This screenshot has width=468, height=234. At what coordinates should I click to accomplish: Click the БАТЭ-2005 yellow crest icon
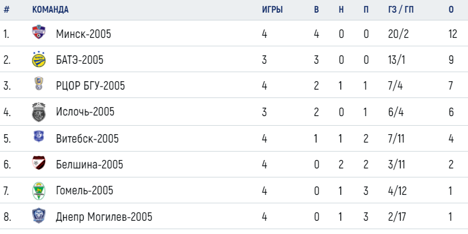point(39,59)
